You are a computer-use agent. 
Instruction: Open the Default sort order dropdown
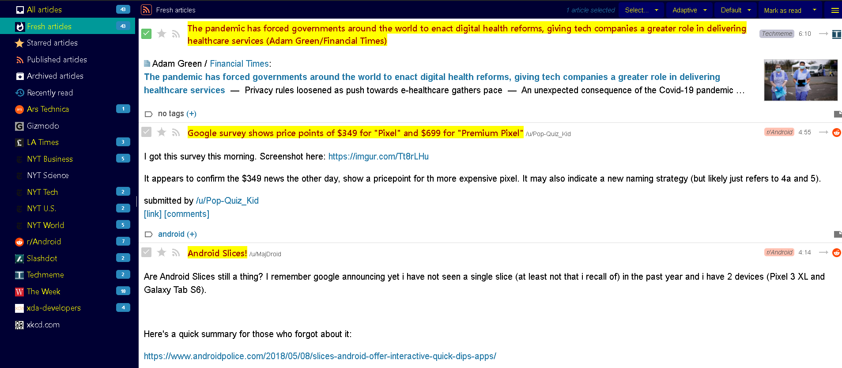pos(736,10)
